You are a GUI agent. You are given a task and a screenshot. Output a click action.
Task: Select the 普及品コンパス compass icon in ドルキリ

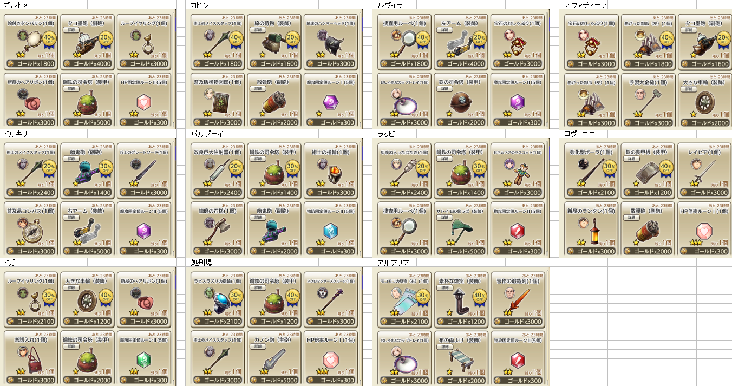coord(31,230)
